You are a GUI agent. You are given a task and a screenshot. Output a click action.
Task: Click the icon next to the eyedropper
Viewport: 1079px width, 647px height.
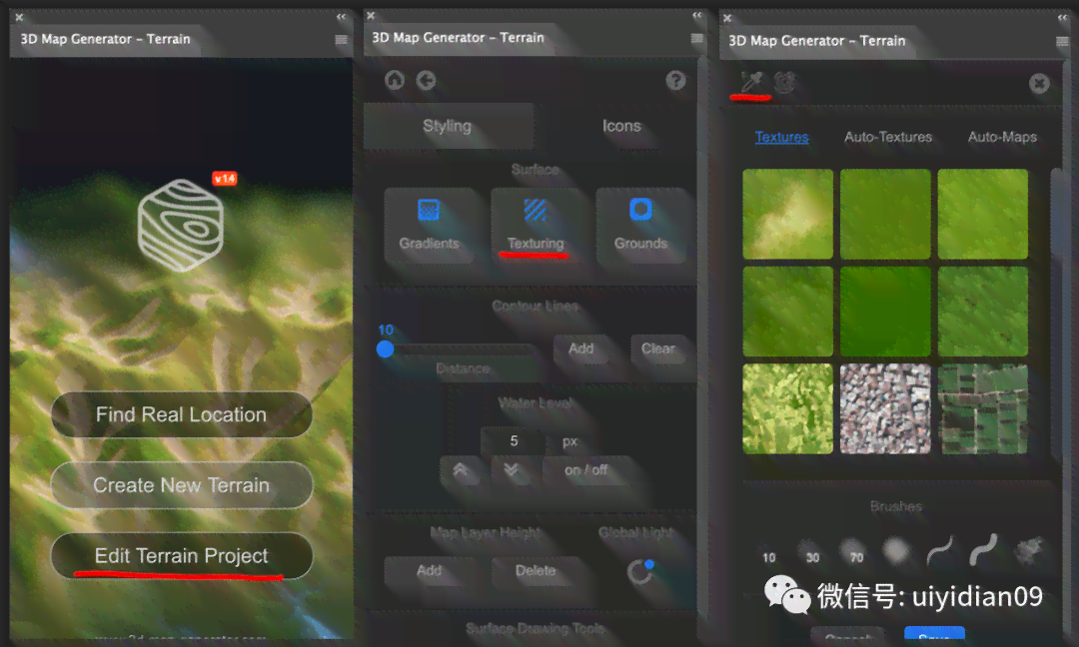coord(784,83)
